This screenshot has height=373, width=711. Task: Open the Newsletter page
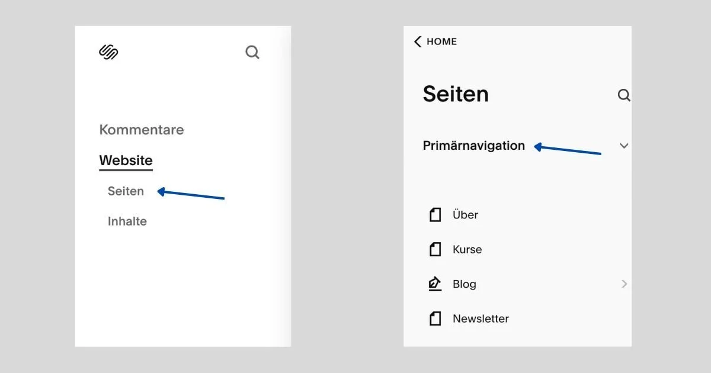click(x=481, y=319)
